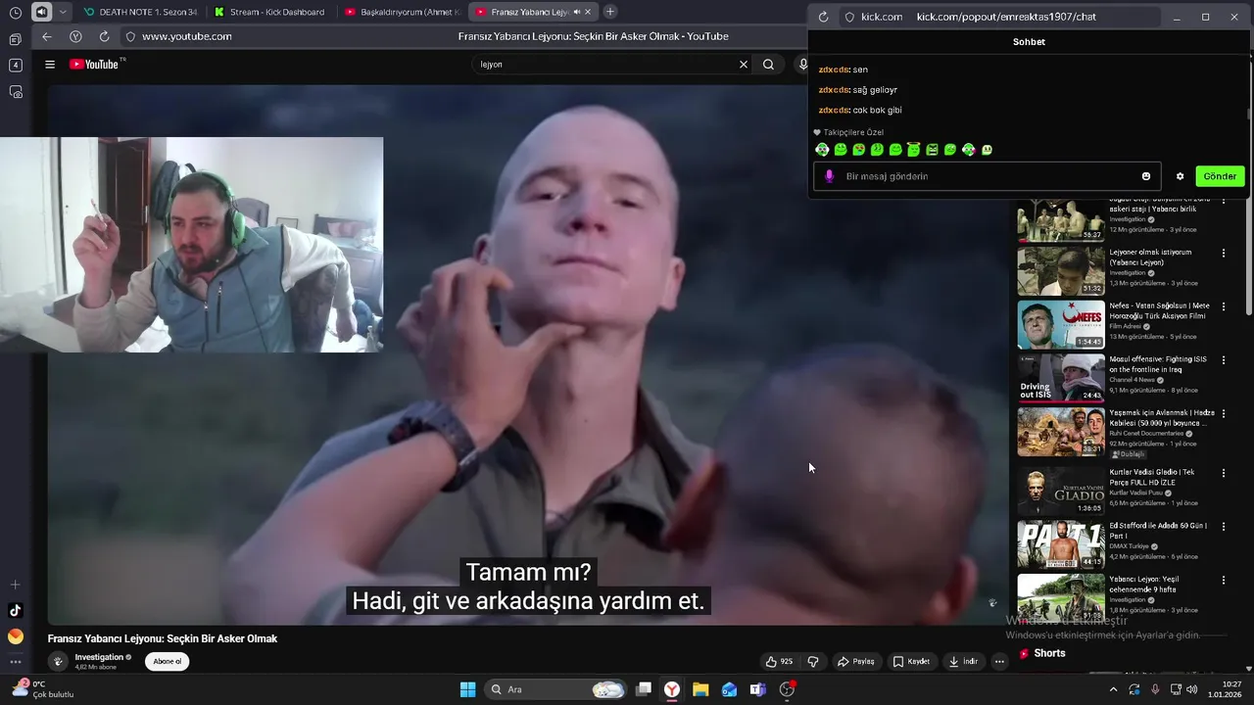
Task: Send the chat message with Gönder
Action: (x=1220, y=176)
